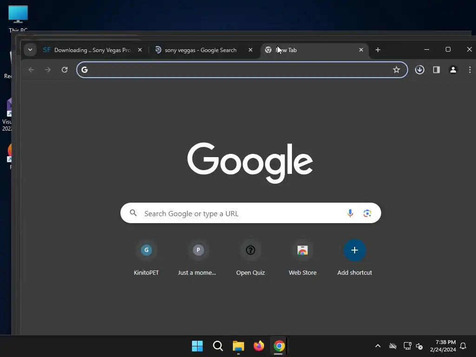476x357 pixels.
Task: Select the This PC desktop icon
Action: pyautogui.click(x=18, y=18)
